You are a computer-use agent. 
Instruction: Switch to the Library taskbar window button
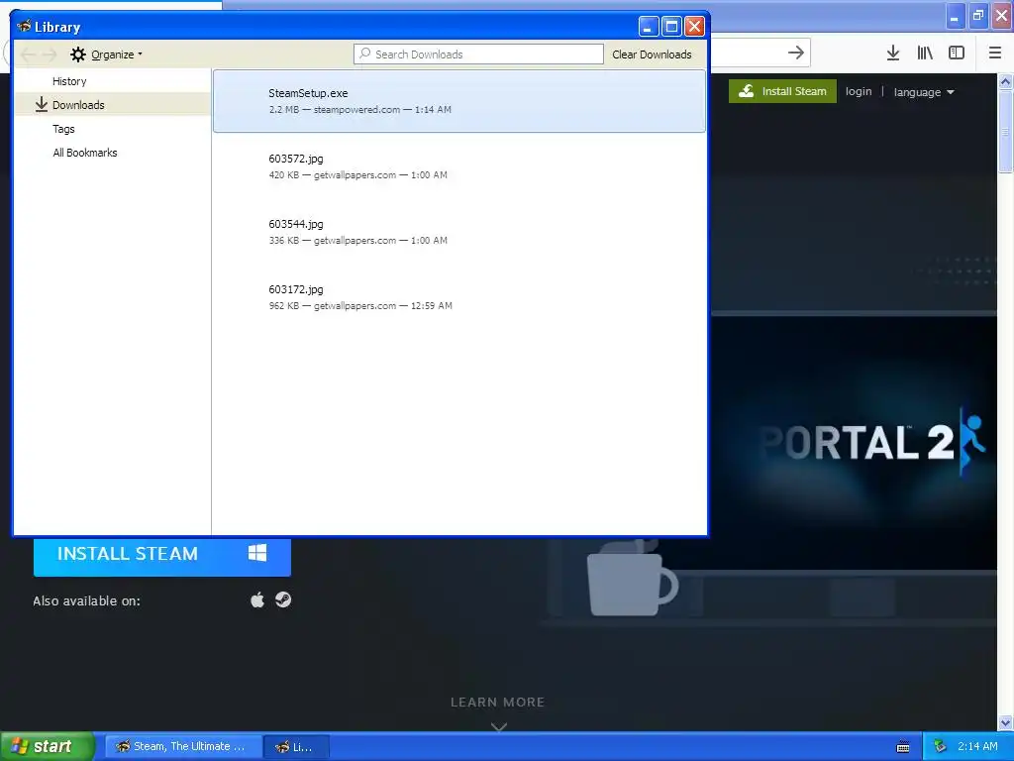297,747
